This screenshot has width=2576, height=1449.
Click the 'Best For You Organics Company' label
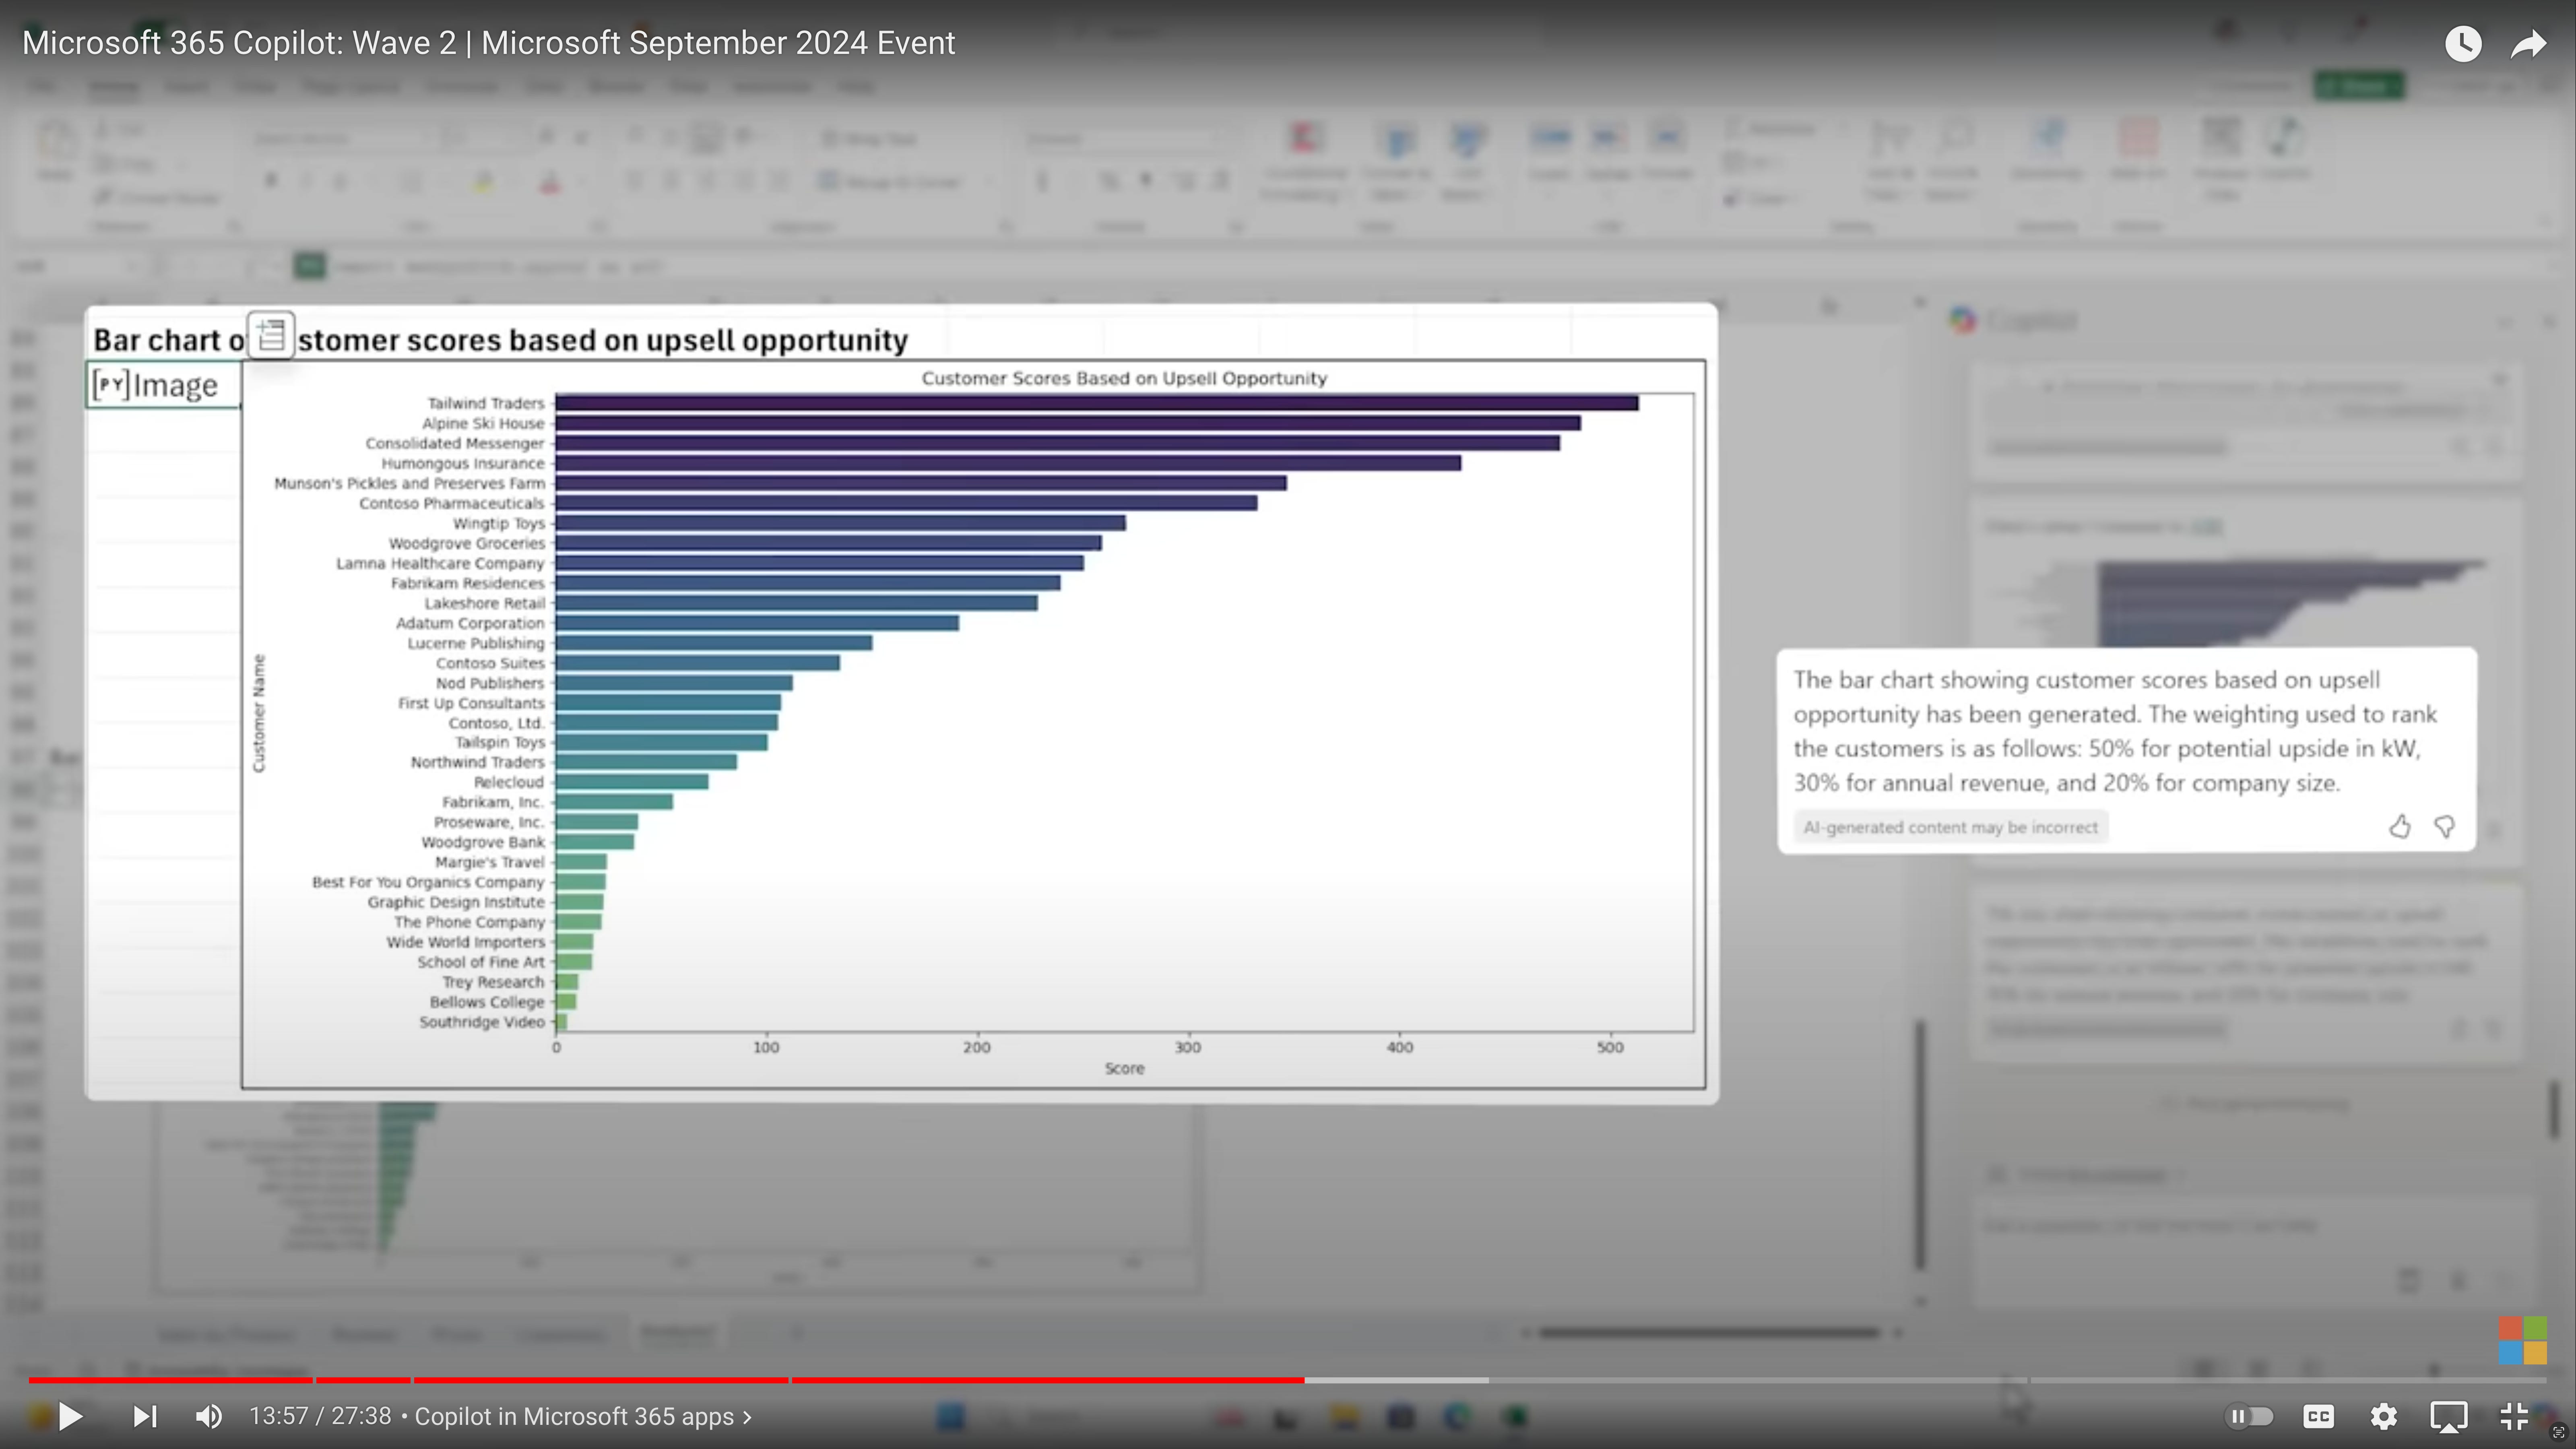tap(428, 882)
